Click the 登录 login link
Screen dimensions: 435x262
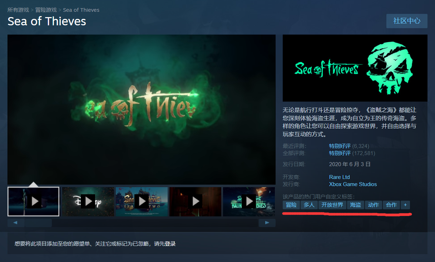point(170,244)
